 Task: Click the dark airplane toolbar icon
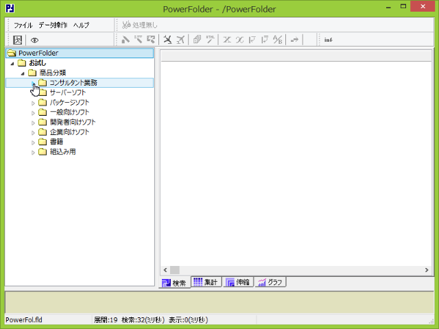[x=167, y=40]
